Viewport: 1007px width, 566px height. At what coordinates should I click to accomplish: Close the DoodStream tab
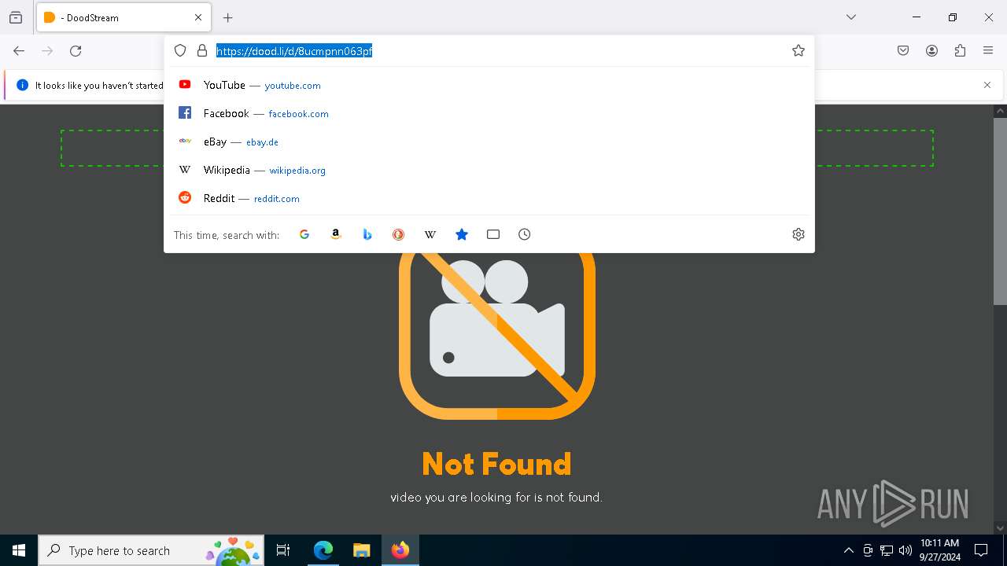click(x=198, y=17)
